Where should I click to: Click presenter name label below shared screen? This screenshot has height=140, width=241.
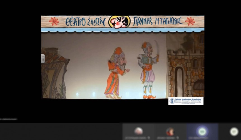(8, 119)
